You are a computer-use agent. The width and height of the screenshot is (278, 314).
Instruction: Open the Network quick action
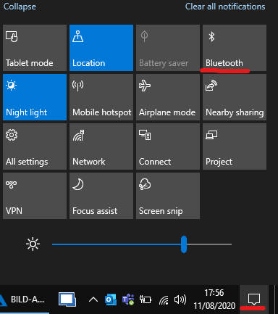(x=101, y=146)
